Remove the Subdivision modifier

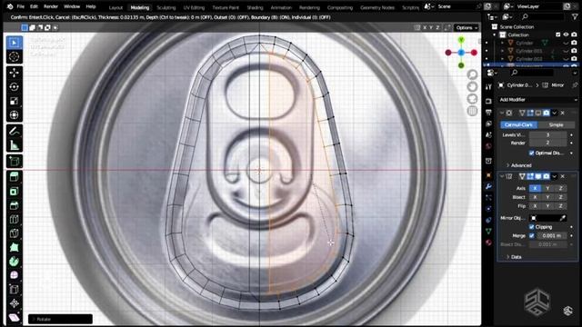point(563,113)
